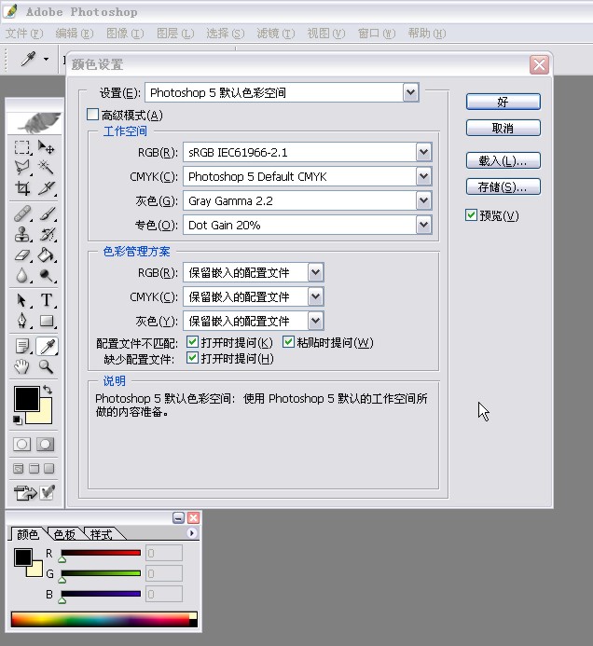Select the Dodge tool
Image resolution: width=593 pixels, height=646 pixels.
[x=47, y=276]
